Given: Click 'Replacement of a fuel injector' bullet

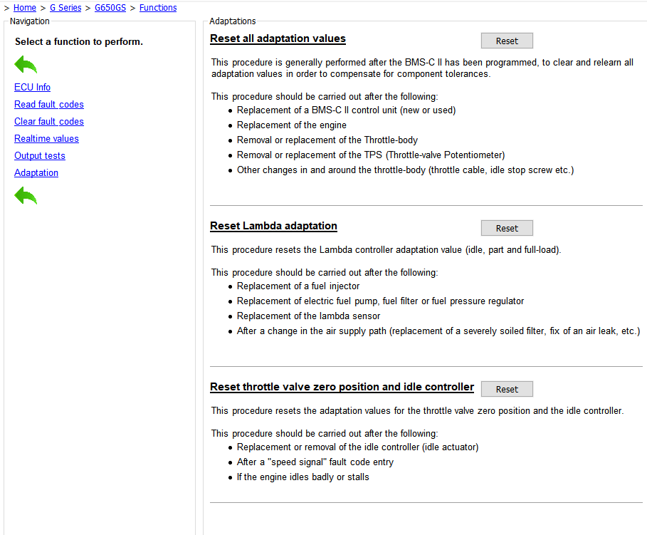Looking at the screenshot, I should pos(298,286).
